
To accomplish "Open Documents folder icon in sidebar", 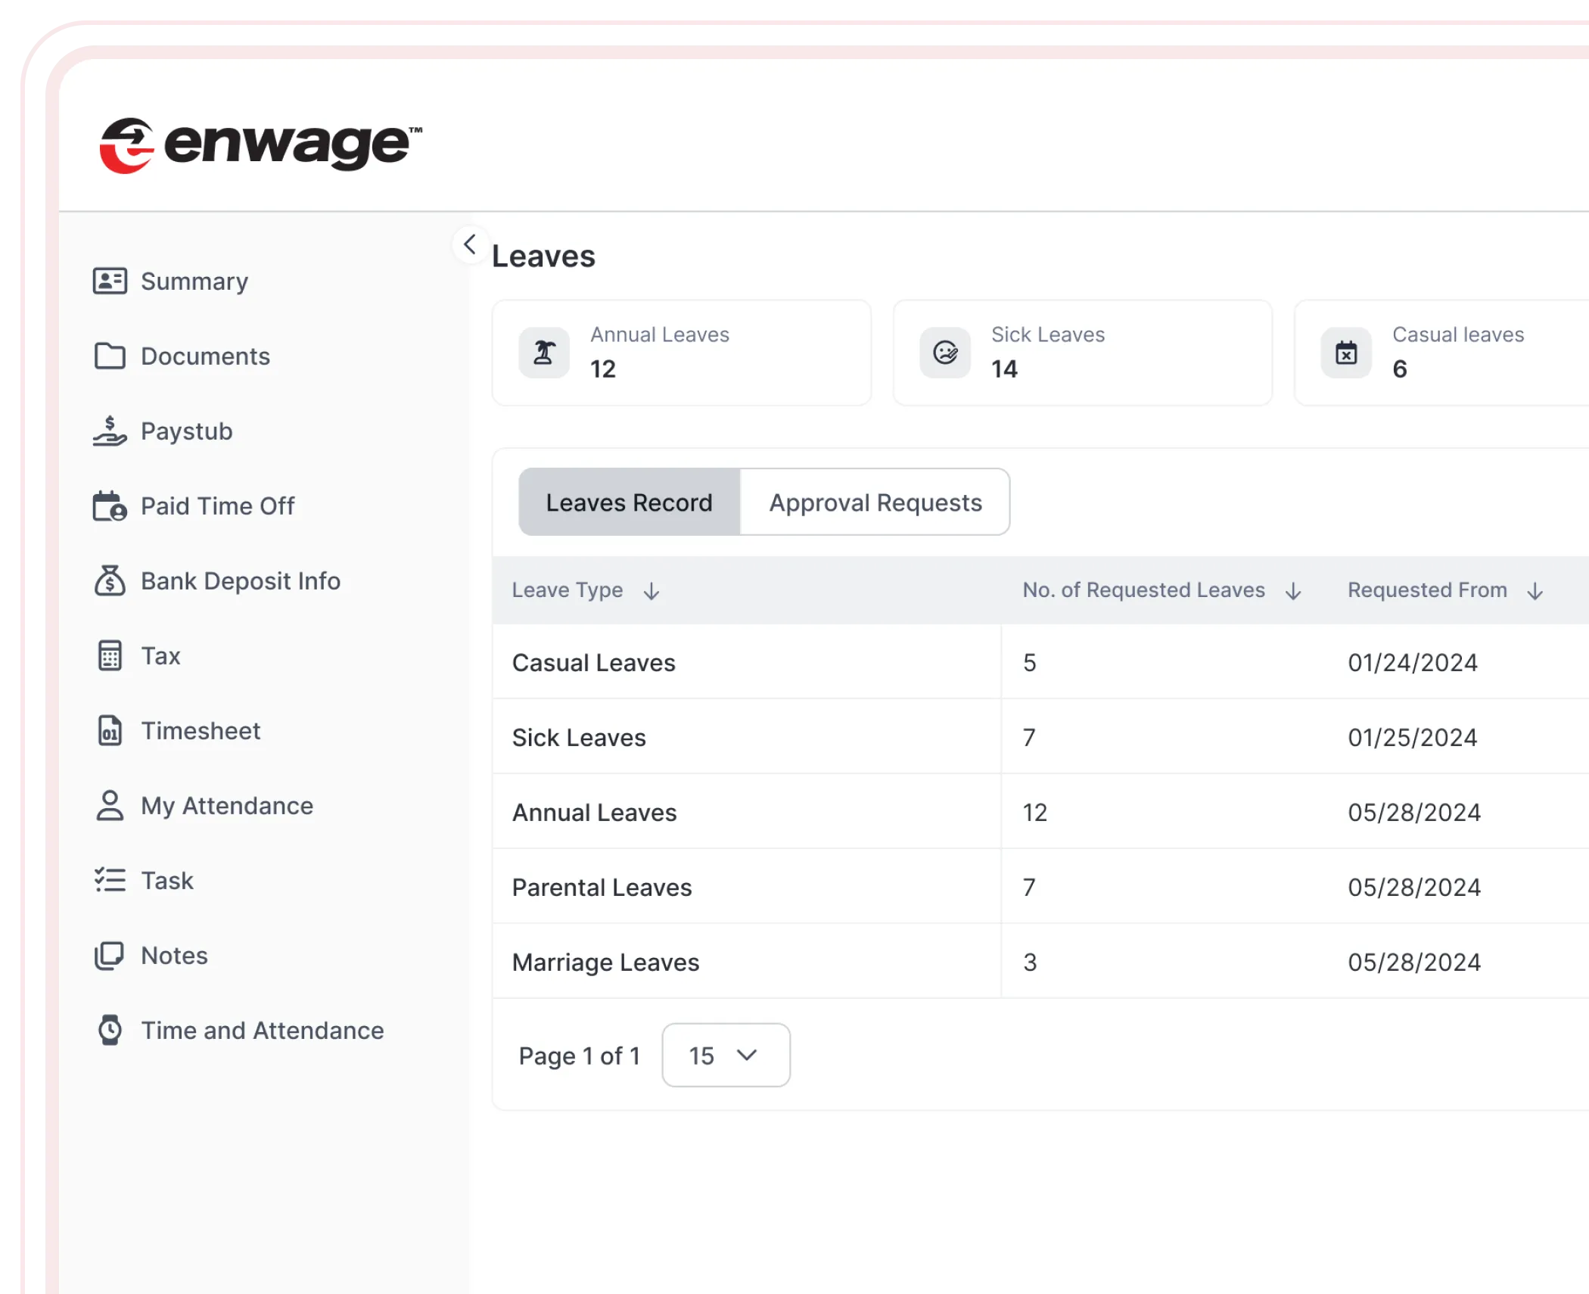I will tap(110, 356).
